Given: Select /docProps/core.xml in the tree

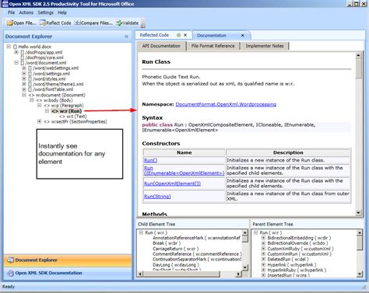Looking at the screenshot, I should (44, 58).
